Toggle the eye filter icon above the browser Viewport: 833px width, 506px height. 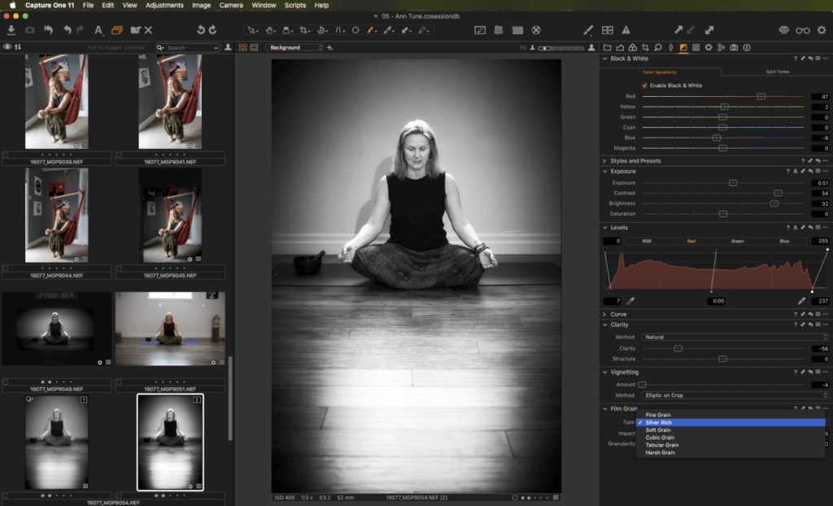point(7,47)
